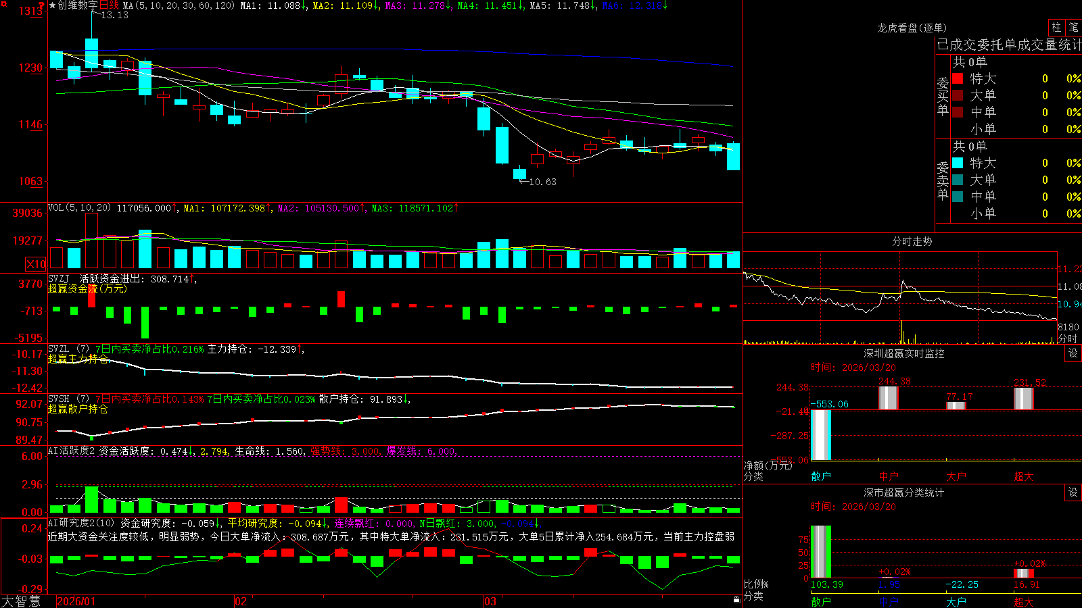Click the 中户 bar showing 244.38
The image size is (1082, 608).
point(888,398)
